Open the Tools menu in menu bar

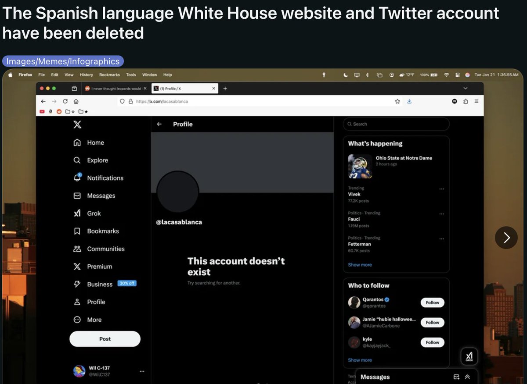[x=131, y=75]
